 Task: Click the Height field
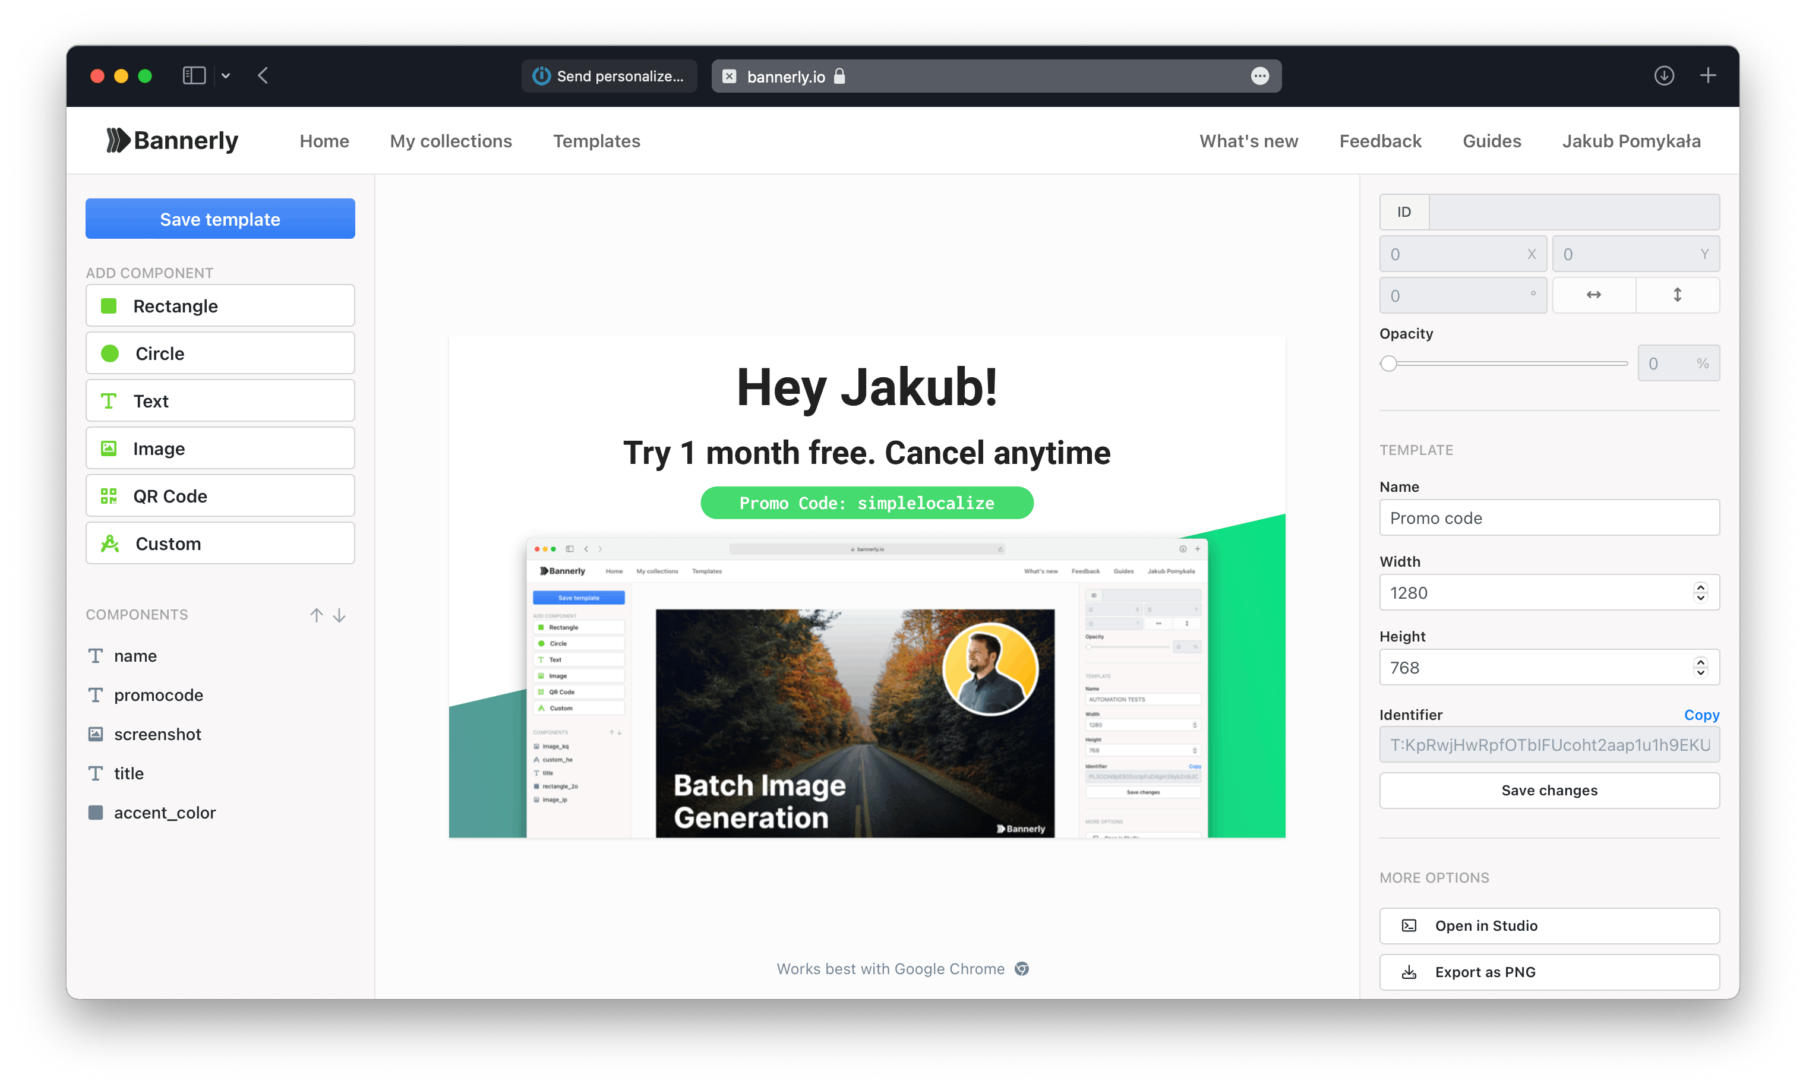pyautogui.click(x=1549, y=667)
